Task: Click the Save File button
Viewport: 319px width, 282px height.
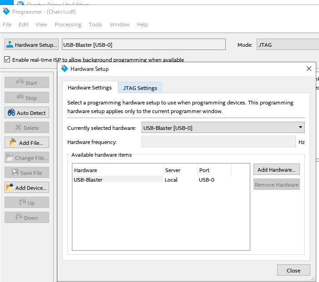Action: (x=27, y=173)
